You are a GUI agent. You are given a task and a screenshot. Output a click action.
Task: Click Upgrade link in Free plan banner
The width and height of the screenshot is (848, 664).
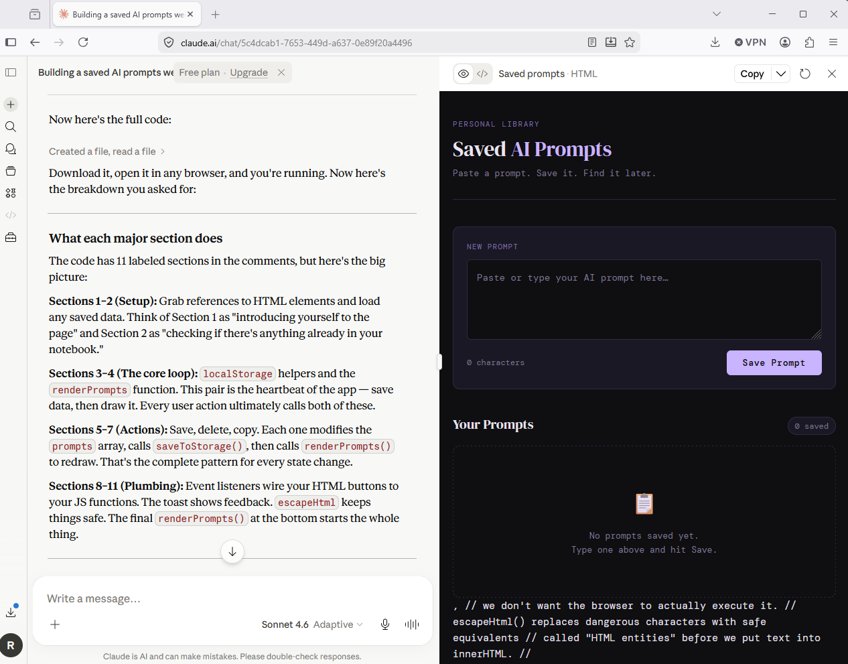tap(249, 72)
